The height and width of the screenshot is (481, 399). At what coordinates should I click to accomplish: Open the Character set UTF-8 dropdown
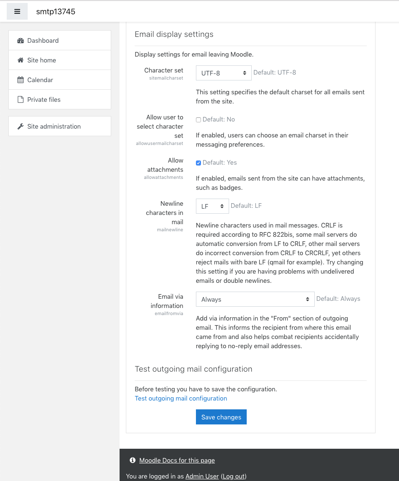tap(224, 73)
